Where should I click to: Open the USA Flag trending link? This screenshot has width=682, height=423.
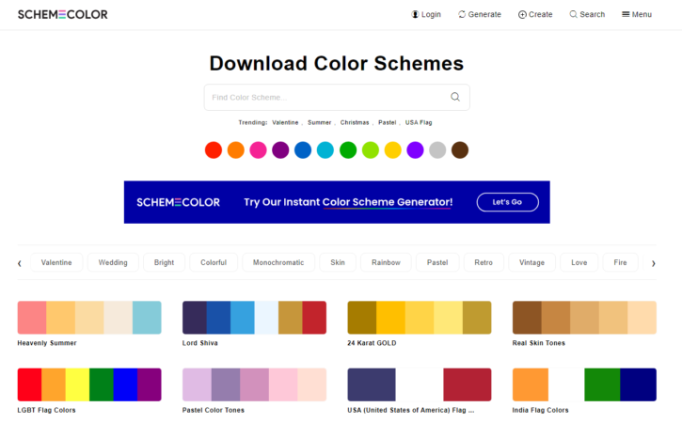click(x=419, y=122)
